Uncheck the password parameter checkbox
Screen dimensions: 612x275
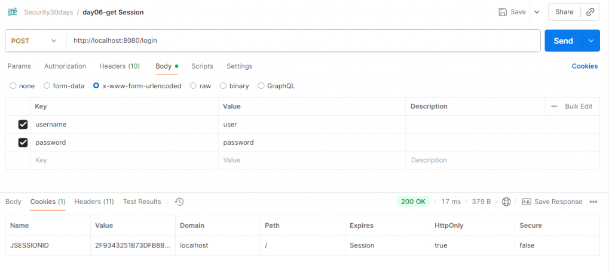pos(23,143)
